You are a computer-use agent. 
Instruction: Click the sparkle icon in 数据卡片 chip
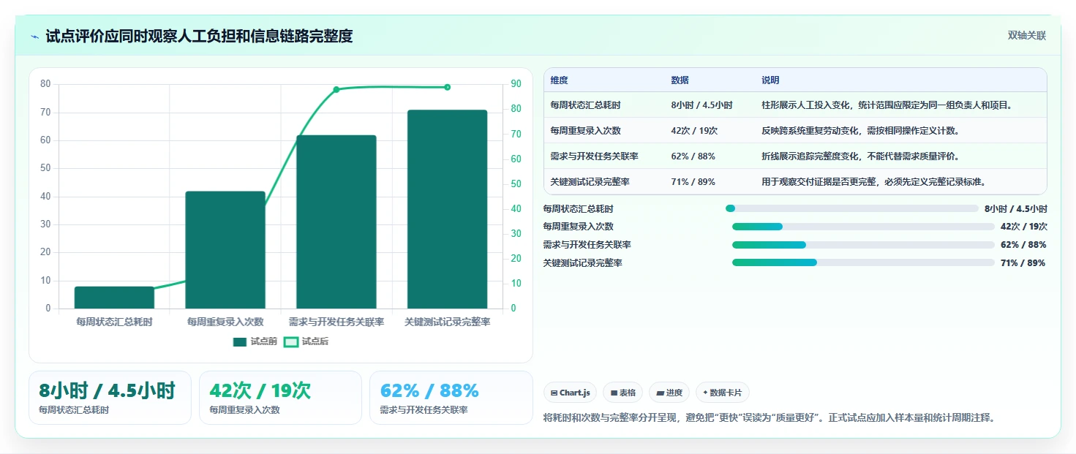click(705, 393)
